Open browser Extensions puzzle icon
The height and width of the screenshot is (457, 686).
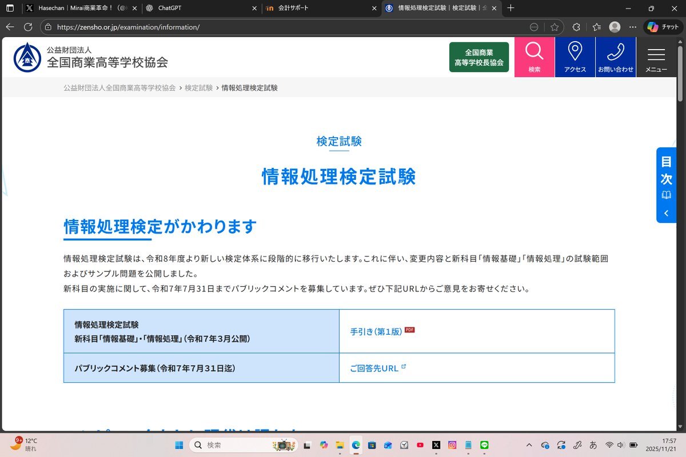coord(576,27)
